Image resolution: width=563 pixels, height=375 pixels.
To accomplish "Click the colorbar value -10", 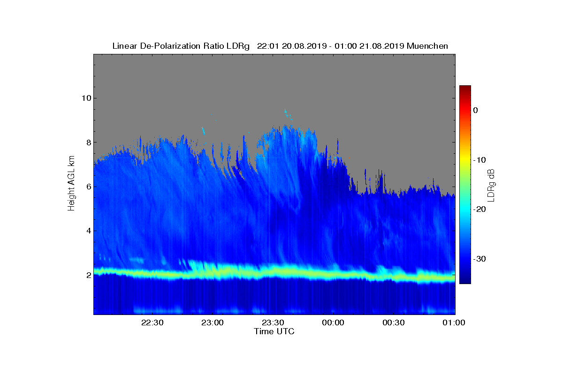I will pyautogui.click(x=479, y=160).
